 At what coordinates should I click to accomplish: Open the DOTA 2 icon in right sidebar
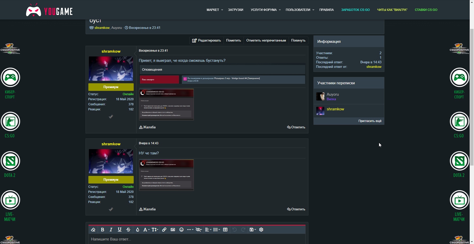459,161
